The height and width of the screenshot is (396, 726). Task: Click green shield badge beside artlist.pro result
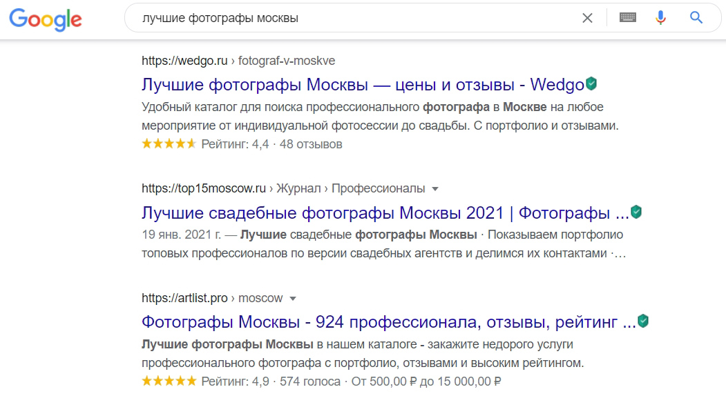[643, 321]
